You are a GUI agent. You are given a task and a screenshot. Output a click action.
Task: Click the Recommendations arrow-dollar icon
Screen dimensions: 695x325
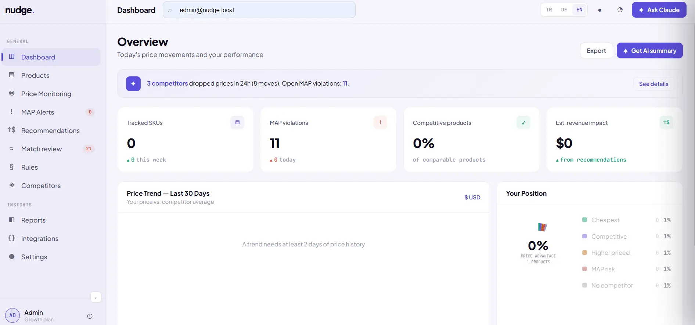click(x=12, y=130)
